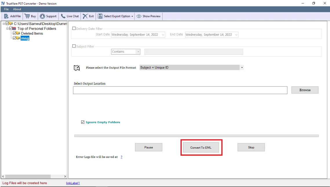
Task: Open the About menu
Action: pos(17,9)
